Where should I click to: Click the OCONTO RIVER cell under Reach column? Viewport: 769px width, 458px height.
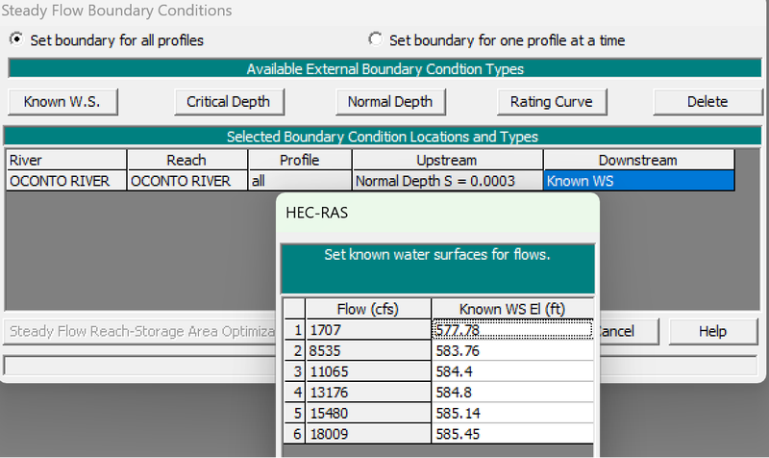[187, 180]
